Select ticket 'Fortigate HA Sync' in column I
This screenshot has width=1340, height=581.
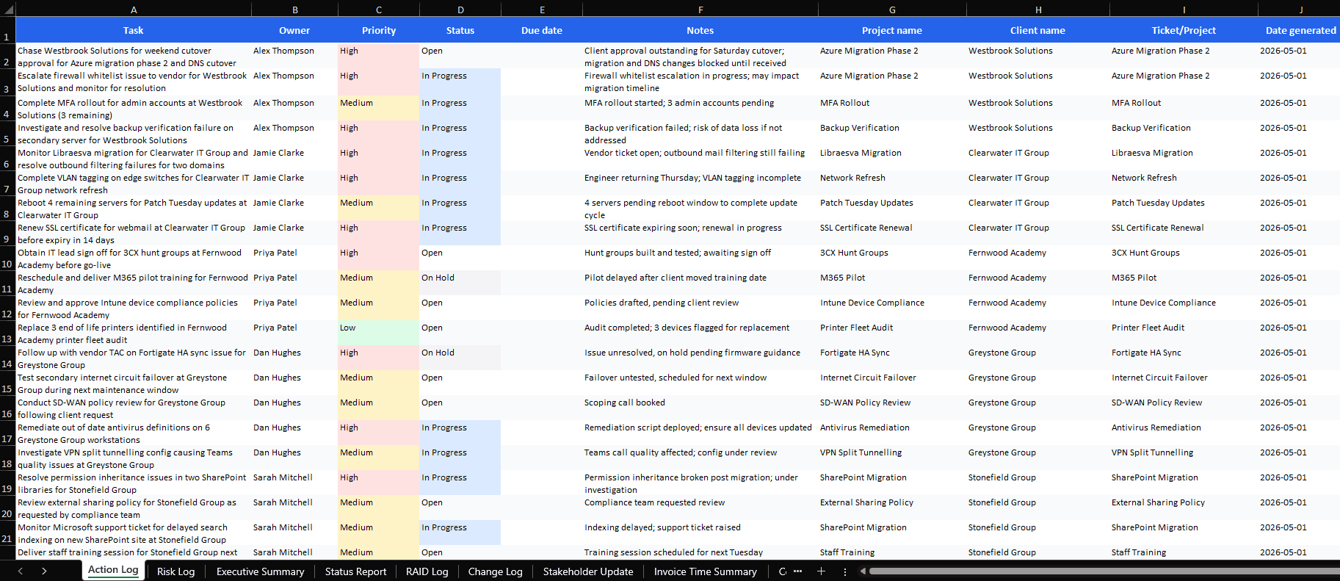[x=1184, y=358]
